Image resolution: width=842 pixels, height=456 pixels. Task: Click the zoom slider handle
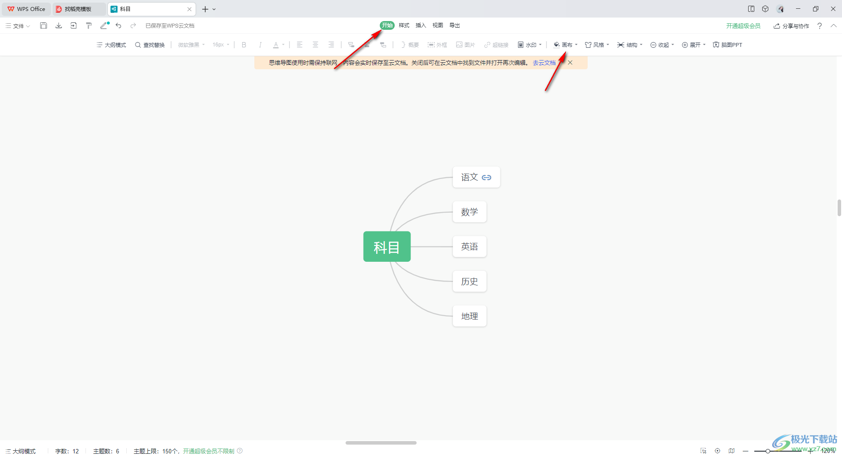(768, 451)
